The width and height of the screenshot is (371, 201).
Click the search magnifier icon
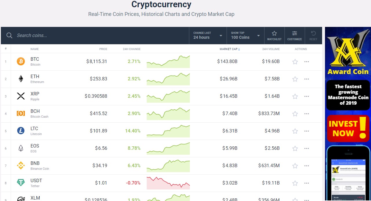click(9, 35)
